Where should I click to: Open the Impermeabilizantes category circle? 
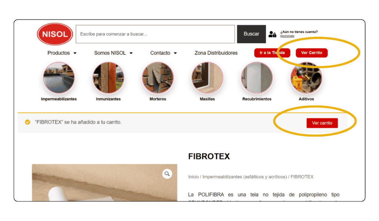(59, 78)
